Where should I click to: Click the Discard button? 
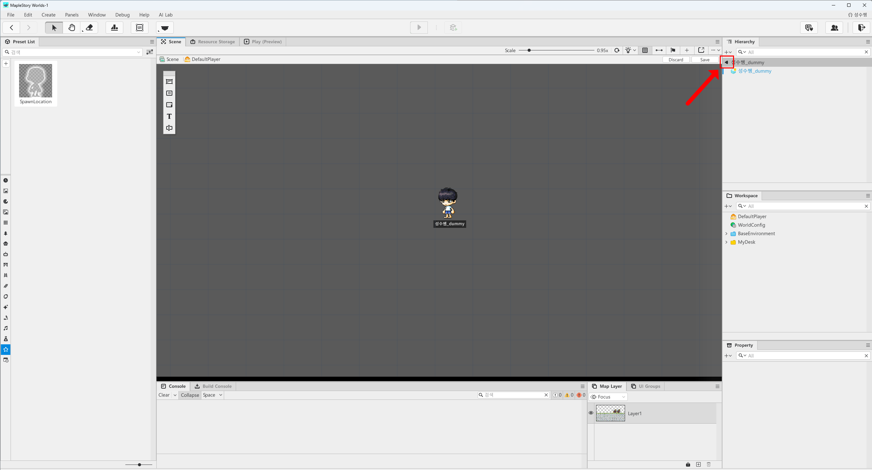pos(676,60)
